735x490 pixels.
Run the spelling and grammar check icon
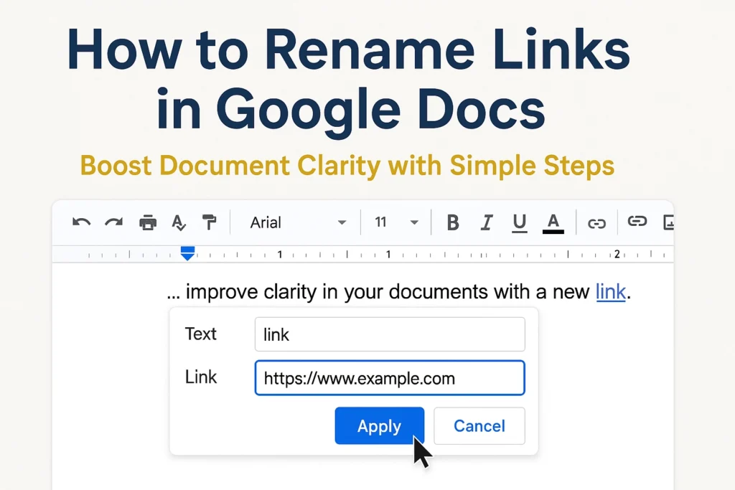click(x=179, y=222)
